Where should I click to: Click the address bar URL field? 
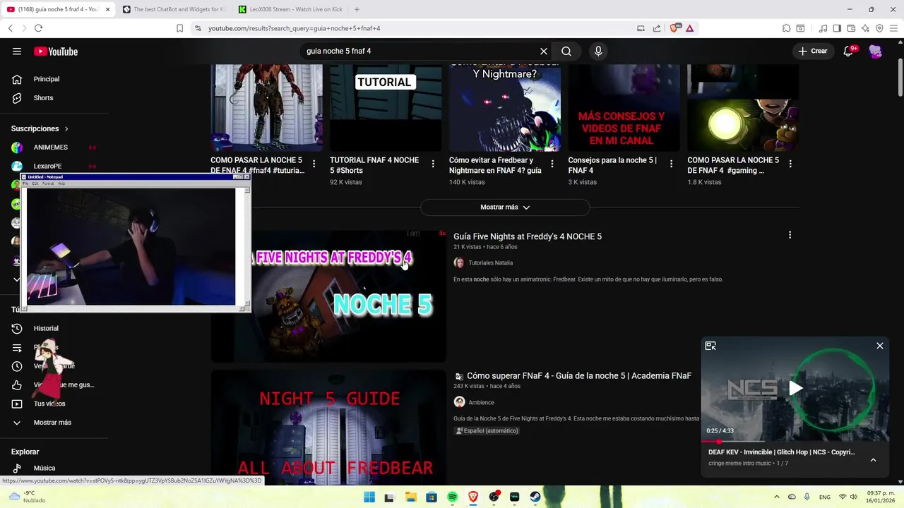click(417, 28)
